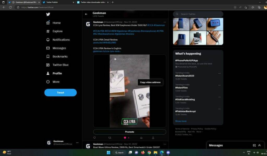Image resolution: width=267 pixels, height=156 pixels.
Task: Open the #SidKiaraWedding trend
Action: [x=185, y=100]
